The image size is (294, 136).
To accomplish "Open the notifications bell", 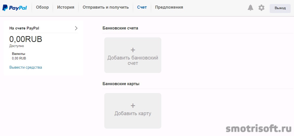I will pyautogui.click(x=250, y=8).
